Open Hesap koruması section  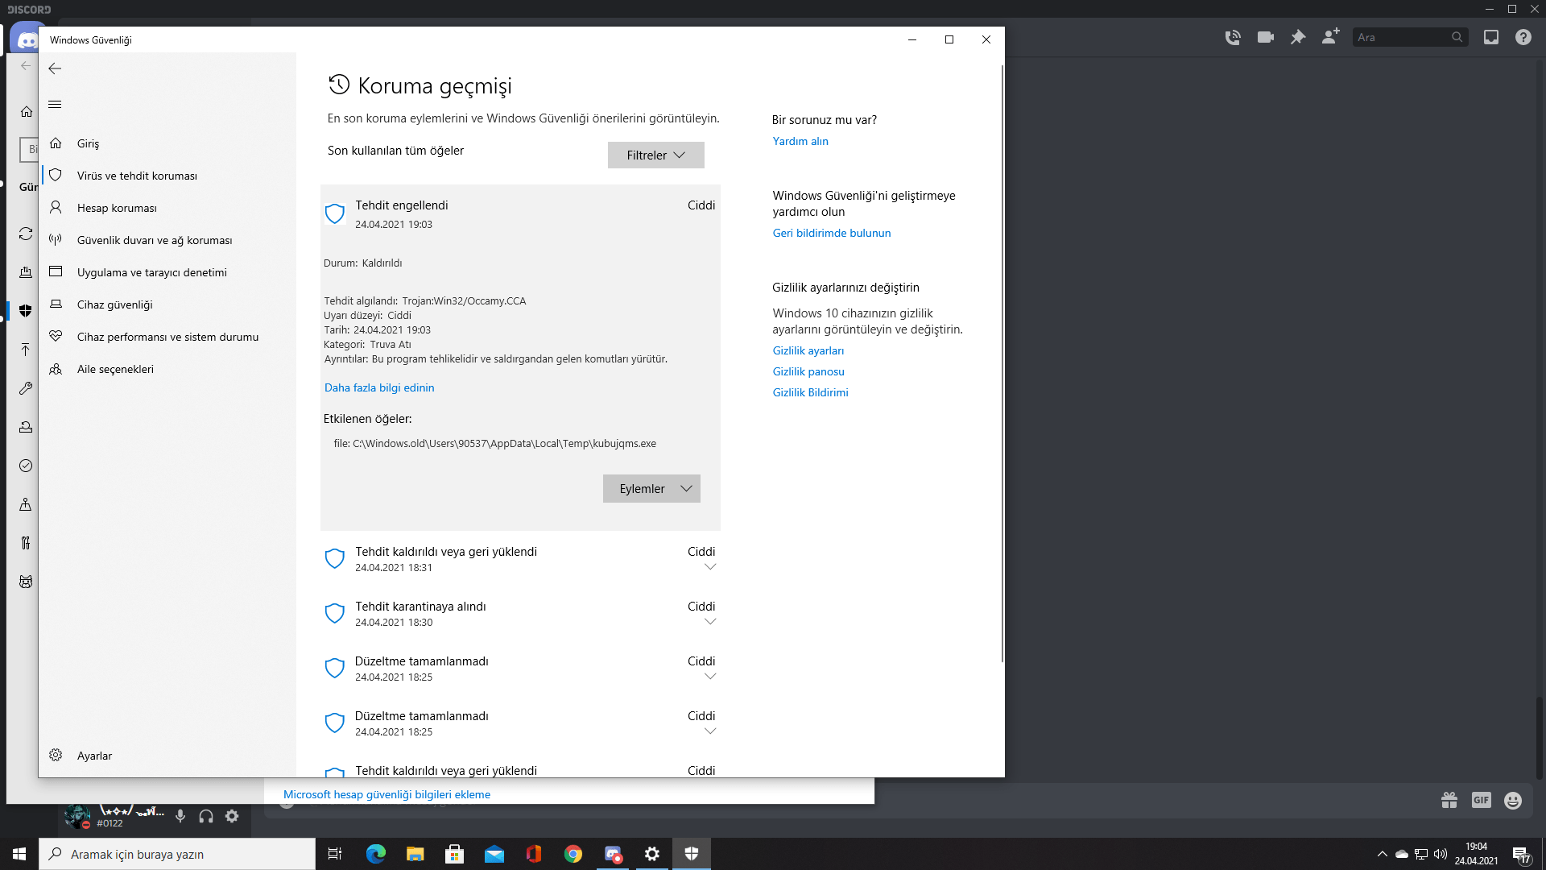pos(167,208)
